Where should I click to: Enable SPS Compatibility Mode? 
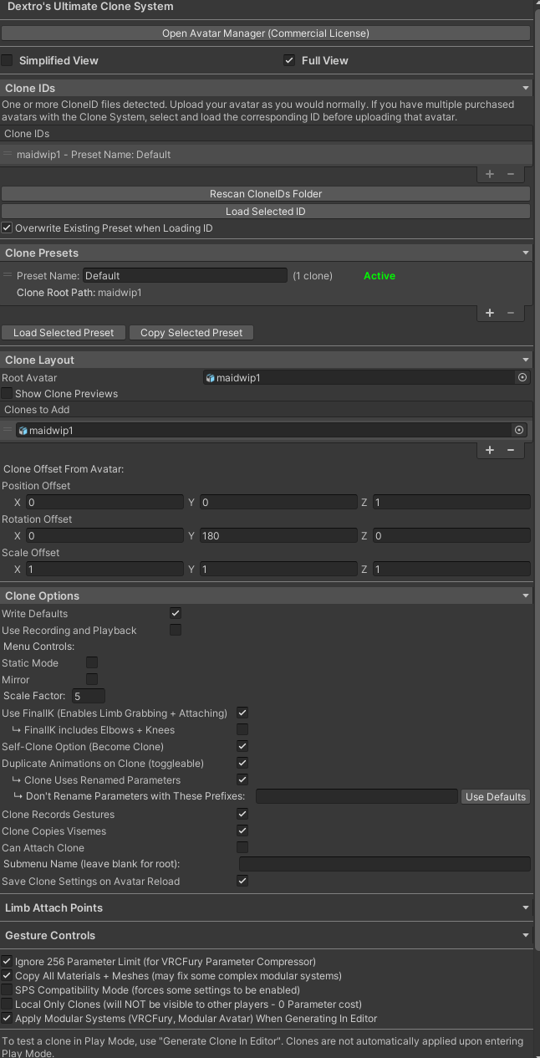pos(7,990)
